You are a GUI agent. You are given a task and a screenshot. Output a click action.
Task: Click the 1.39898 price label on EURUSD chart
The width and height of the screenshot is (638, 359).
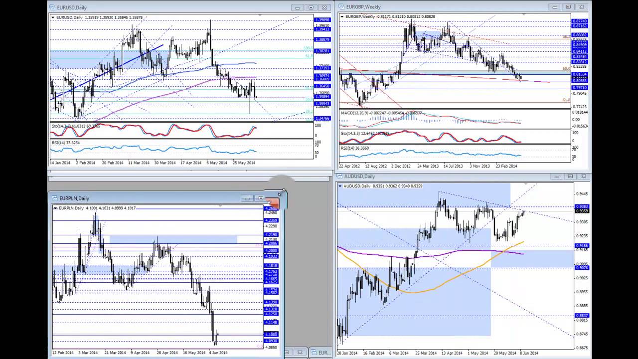[322, 20]
